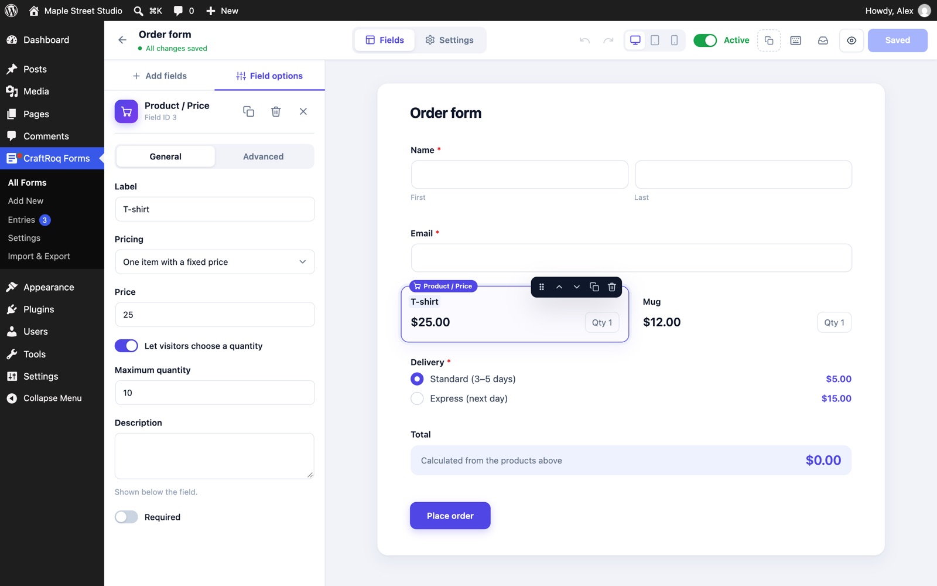The image size is (937, 586).
Task: Select the General tab
Action: (x=166, y=156)
